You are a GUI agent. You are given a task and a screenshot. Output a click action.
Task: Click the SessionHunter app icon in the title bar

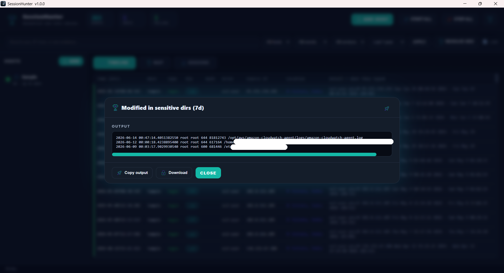point(3,4)
